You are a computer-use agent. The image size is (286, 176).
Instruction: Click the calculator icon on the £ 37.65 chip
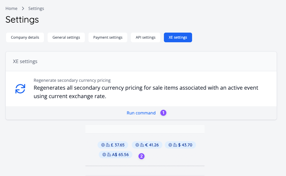coord(107,145)
